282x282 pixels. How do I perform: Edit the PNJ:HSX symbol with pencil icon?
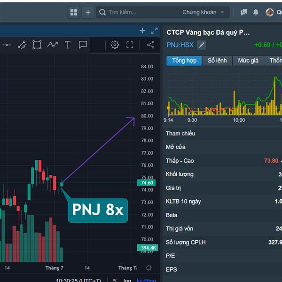(x=202, y=45)
